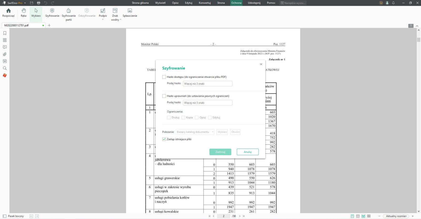
Task: Open the attachments paperclip panel
Action: click(5, 54)
